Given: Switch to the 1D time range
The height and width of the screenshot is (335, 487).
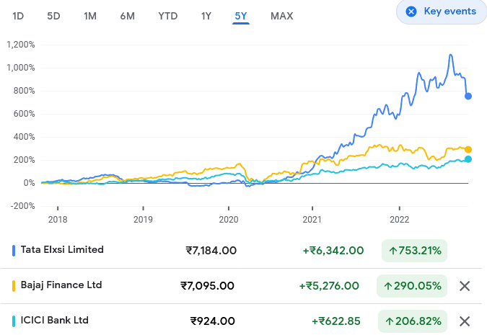Looking at the screenshot, I should tap(18, 16).
